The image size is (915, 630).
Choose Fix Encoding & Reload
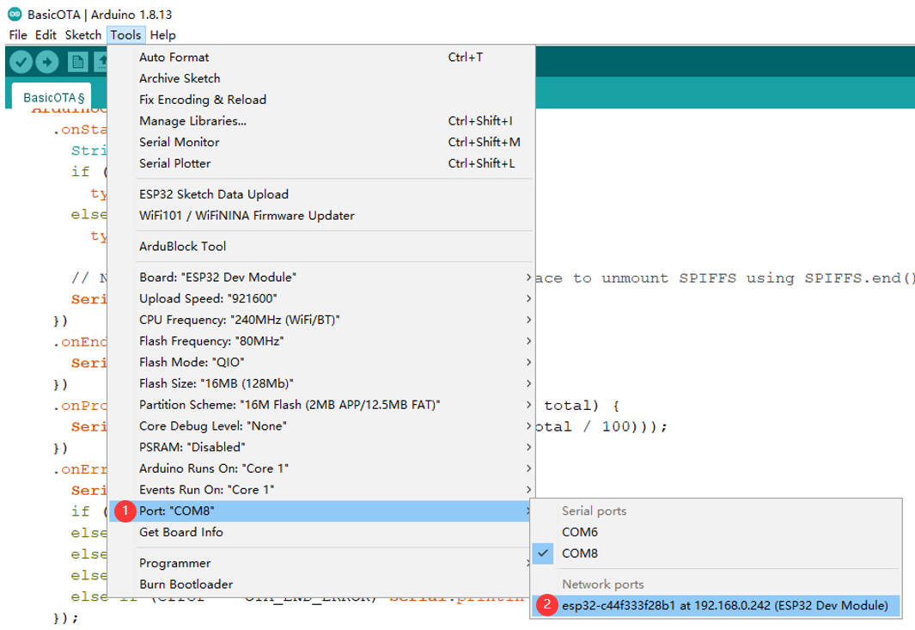[321, 100]
